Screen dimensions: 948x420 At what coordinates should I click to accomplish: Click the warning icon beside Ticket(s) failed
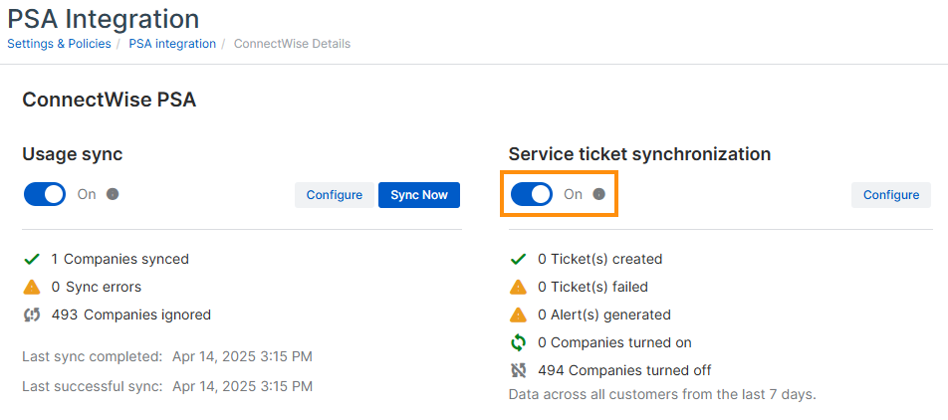(x=518, y=287)
